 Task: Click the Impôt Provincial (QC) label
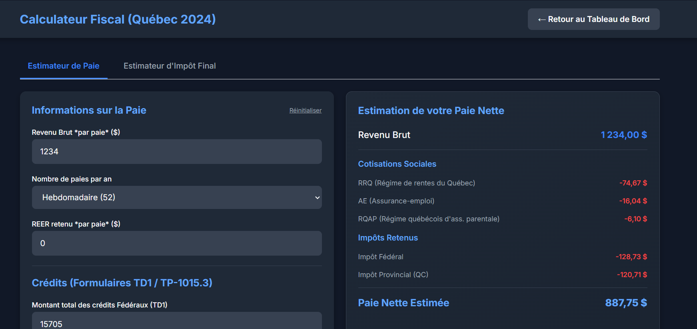click(393, 275)
